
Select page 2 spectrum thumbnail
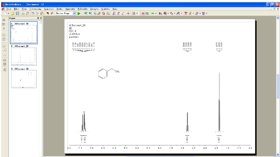pos(24,57)
